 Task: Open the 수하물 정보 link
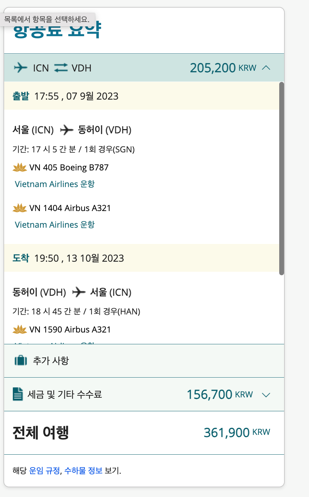83,471
